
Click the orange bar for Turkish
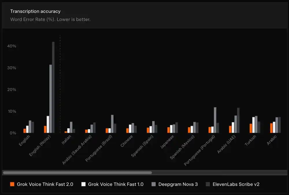(251, 128)
